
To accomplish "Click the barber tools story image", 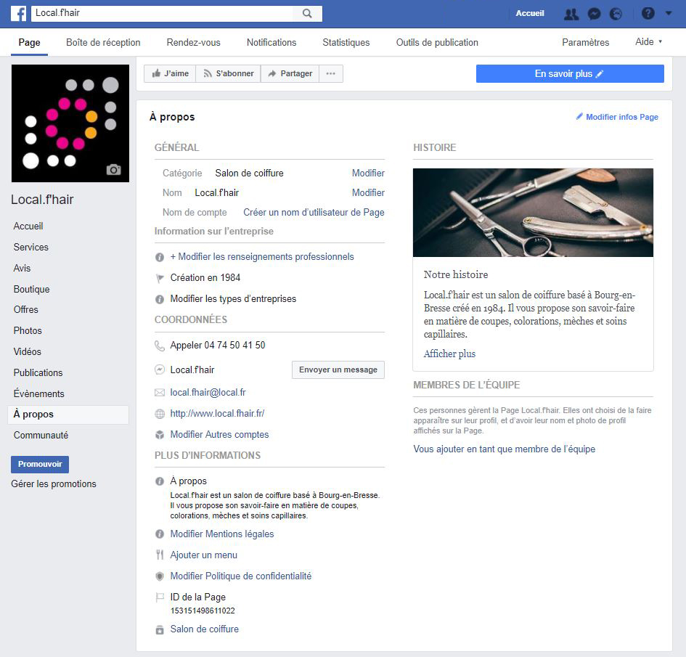I will pos(533,213).
